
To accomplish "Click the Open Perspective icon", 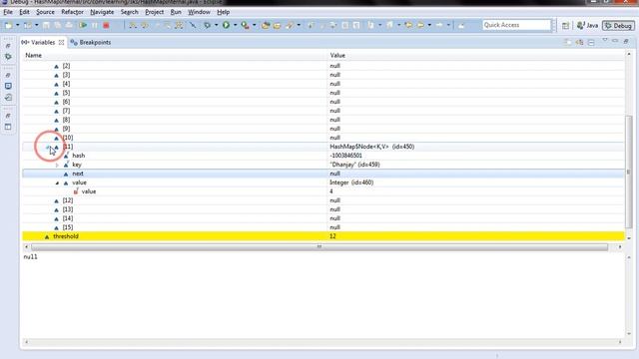I will pos(566,26).
